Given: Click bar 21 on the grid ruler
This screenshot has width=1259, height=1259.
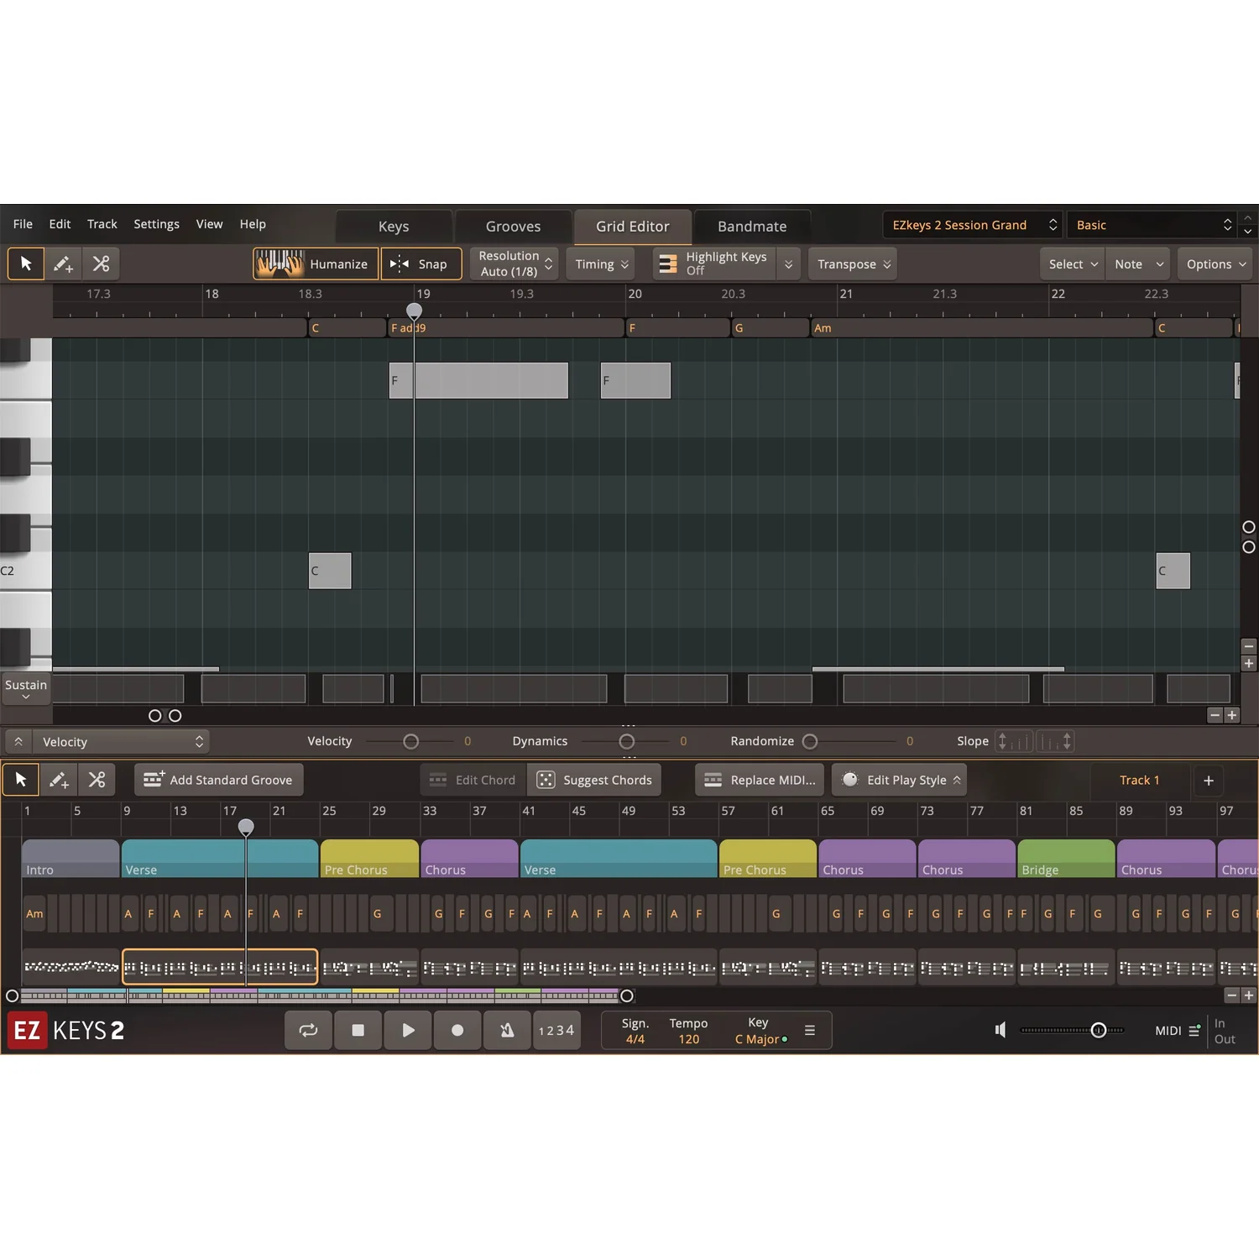Looking at the screenshot, I should click(846, 294).
